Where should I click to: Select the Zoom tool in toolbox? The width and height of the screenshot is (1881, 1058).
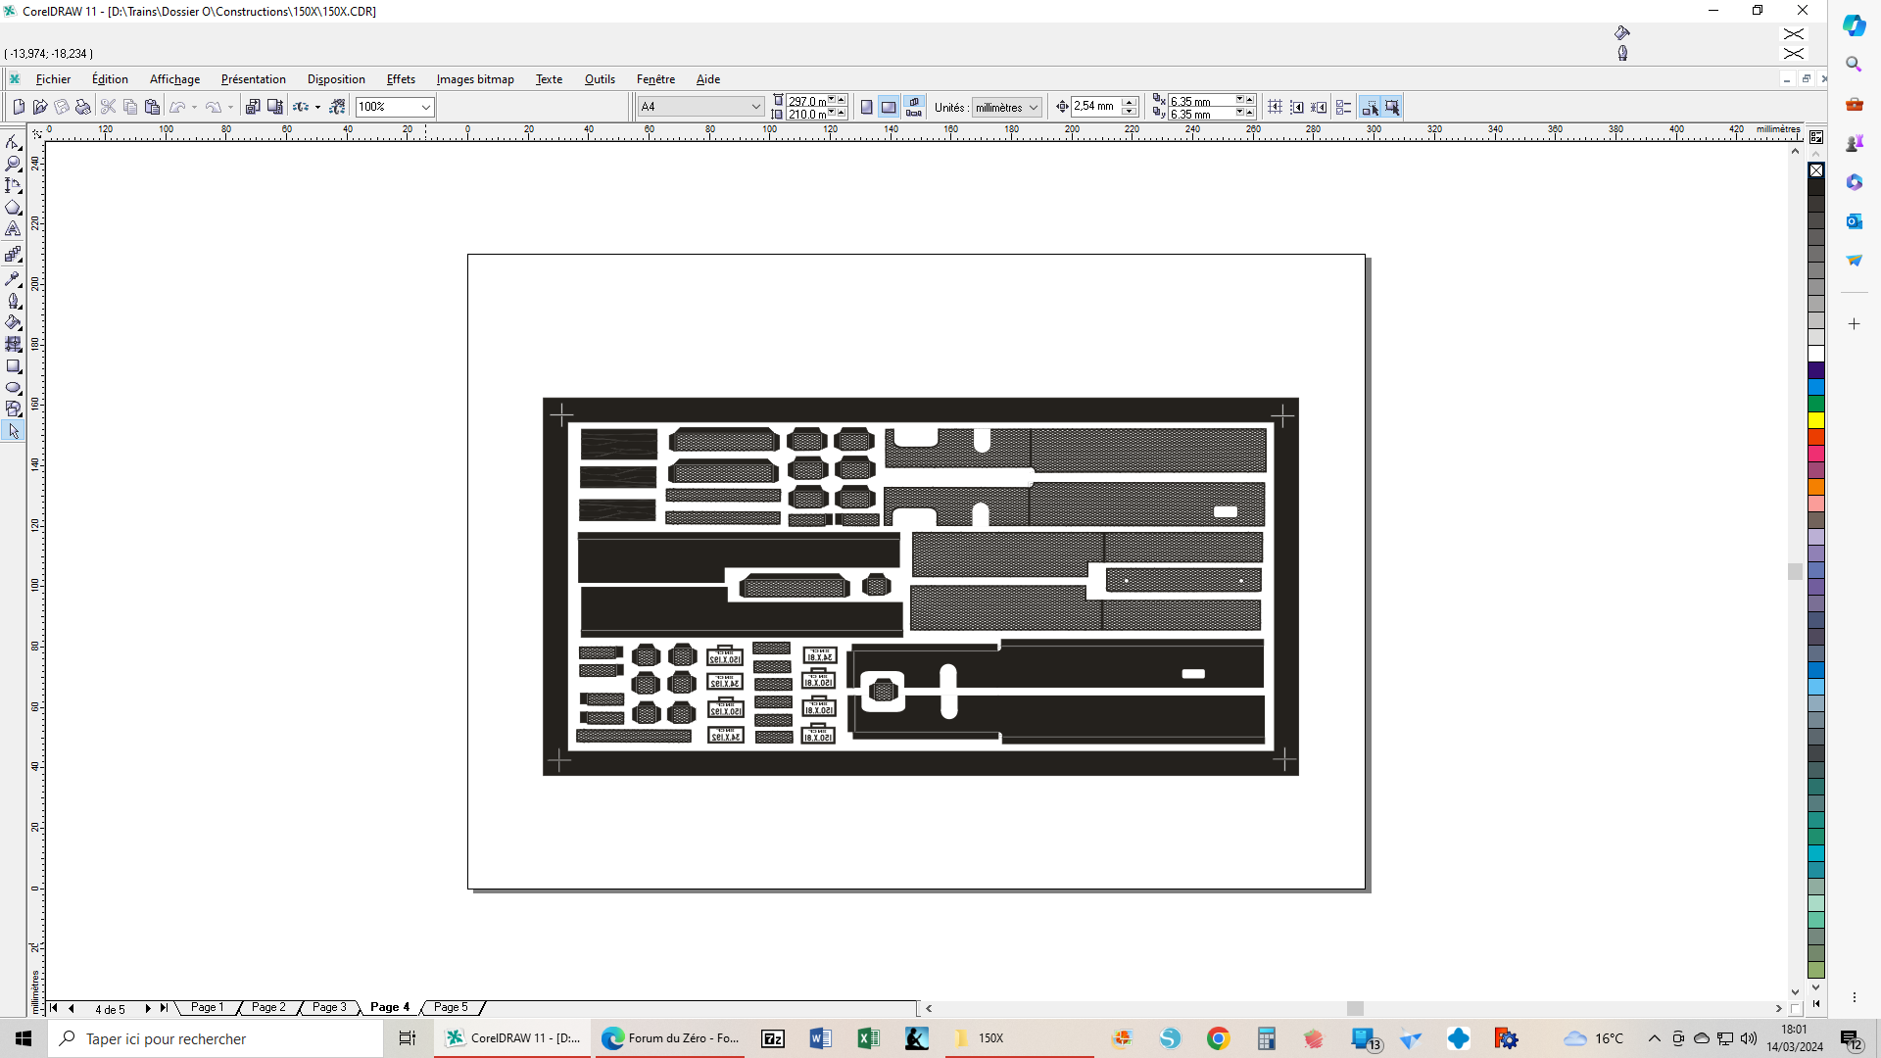point(13,164)
